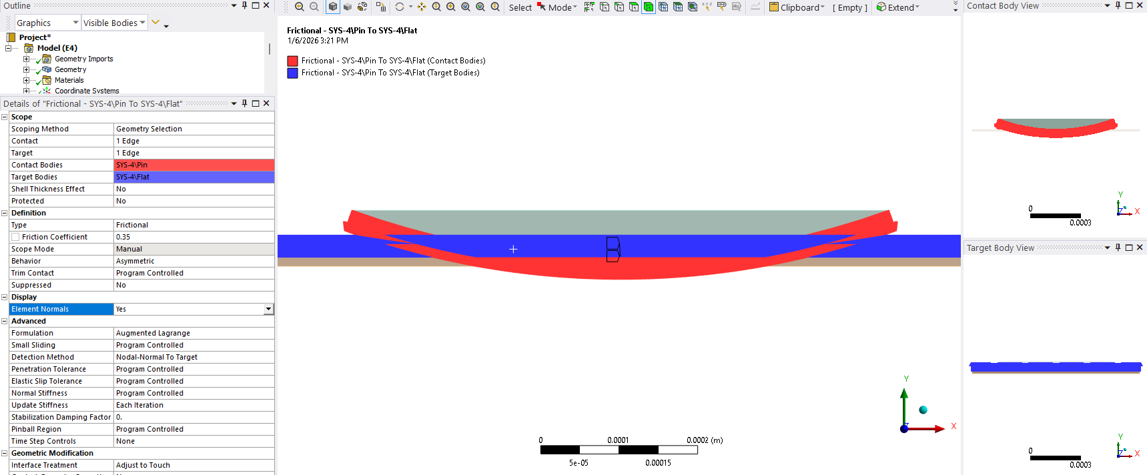Viewport: 1147px width, 475px height.
Task: Choose the Vertex selection filter icon
Action: coord(605,7)
